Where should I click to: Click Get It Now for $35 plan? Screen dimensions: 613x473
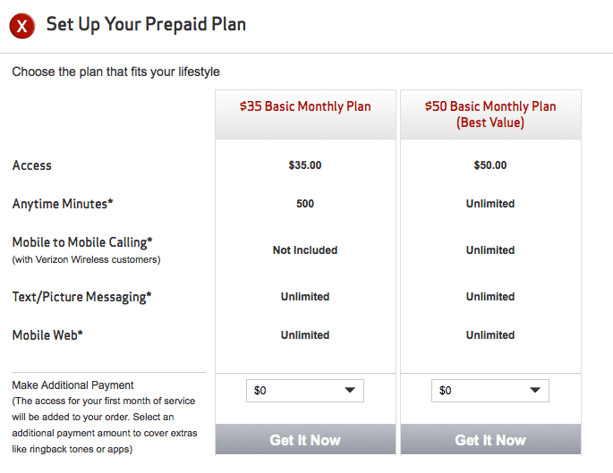pos(305,440)
